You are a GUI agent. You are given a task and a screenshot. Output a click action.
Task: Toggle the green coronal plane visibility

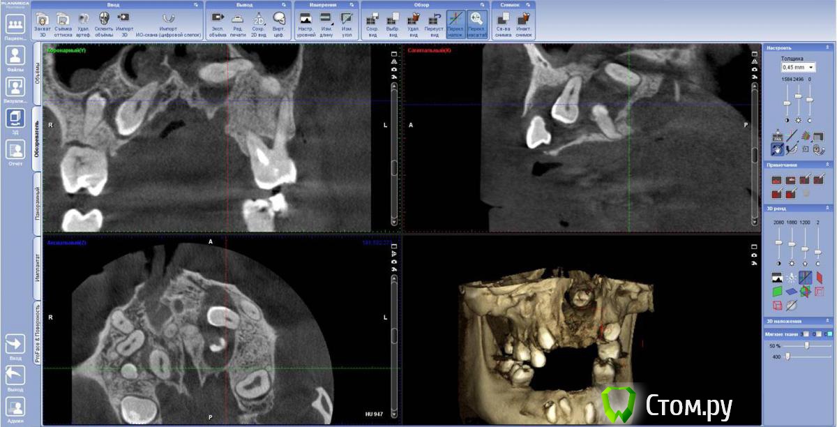pos(777,292)
